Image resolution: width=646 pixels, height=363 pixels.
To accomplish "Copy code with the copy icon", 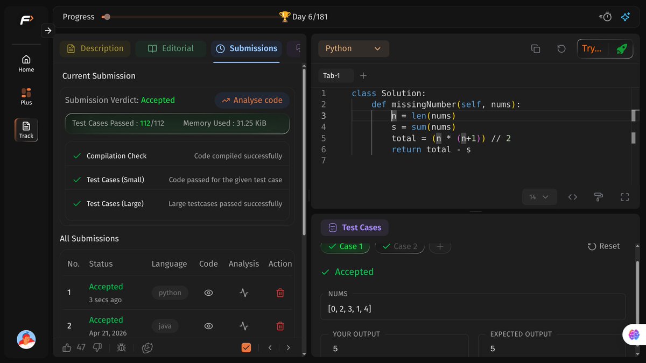I will pos(536,48).
